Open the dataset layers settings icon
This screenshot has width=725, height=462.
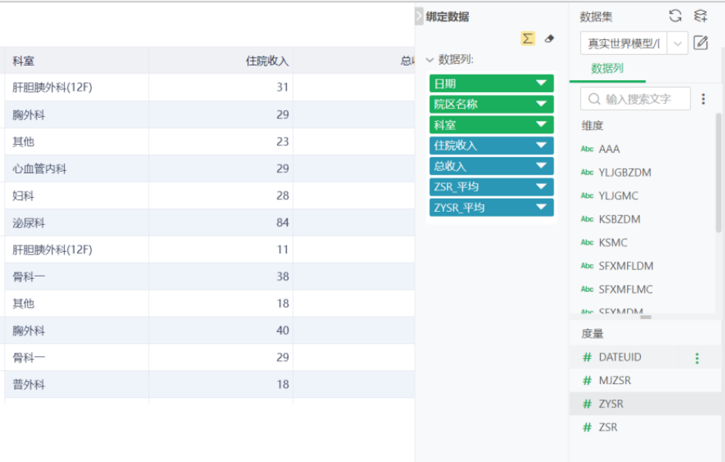click(700, 16)
